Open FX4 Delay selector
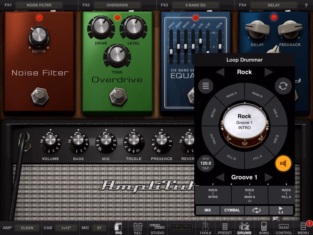 coord(274,5)
